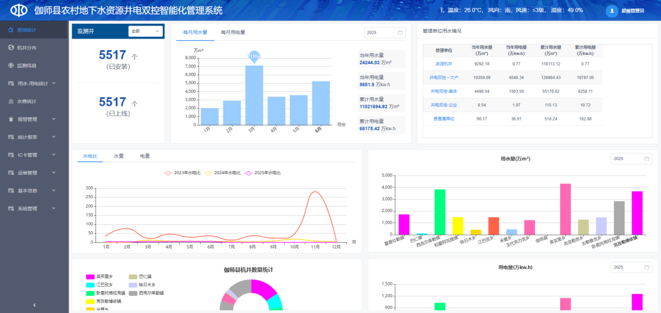Open the 全部 dropdown in 监测井 panel
Viewport: 661px width, 313px height.
coord(145,31)
